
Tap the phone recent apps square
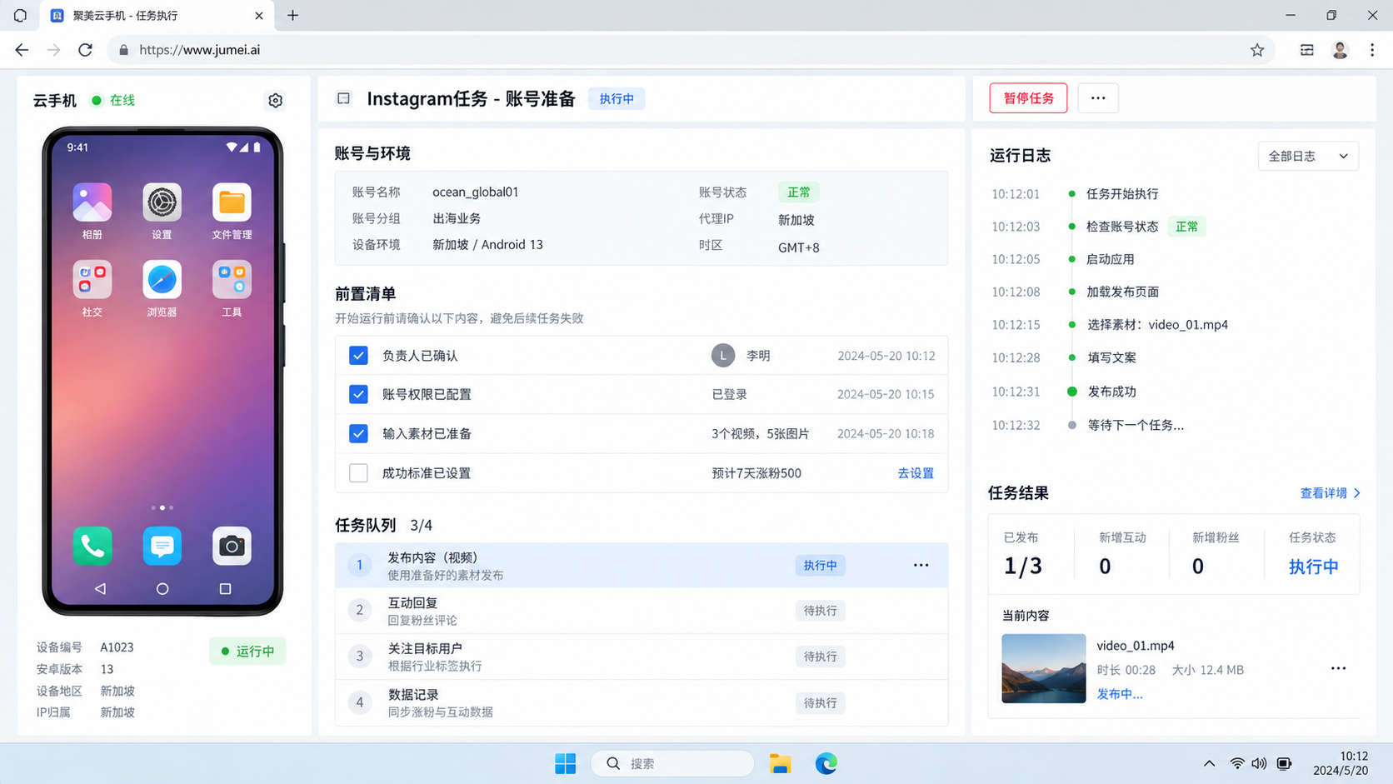coord(225,588)
